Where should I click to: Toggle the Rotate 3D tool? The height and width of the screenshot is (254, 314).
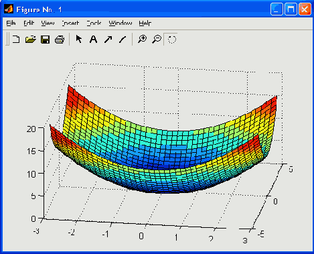171,40
